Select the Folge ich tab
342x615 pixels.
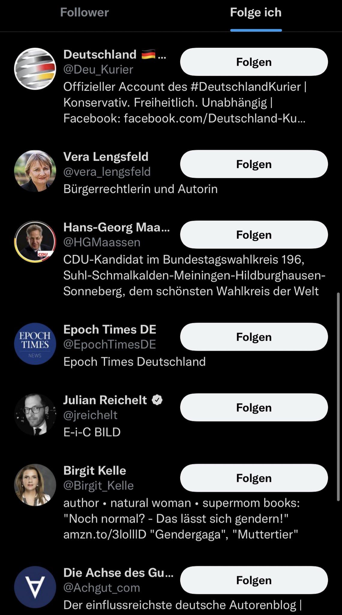[256, 13]
